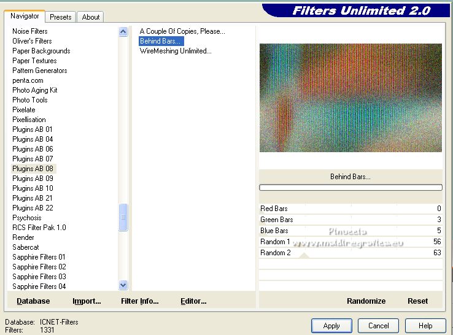Select Pixelate category

[24, 110]
